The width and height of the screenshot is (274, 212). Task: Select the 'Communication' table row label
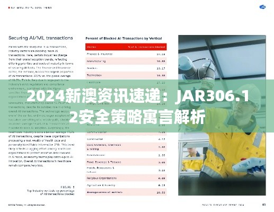[96, 132]
